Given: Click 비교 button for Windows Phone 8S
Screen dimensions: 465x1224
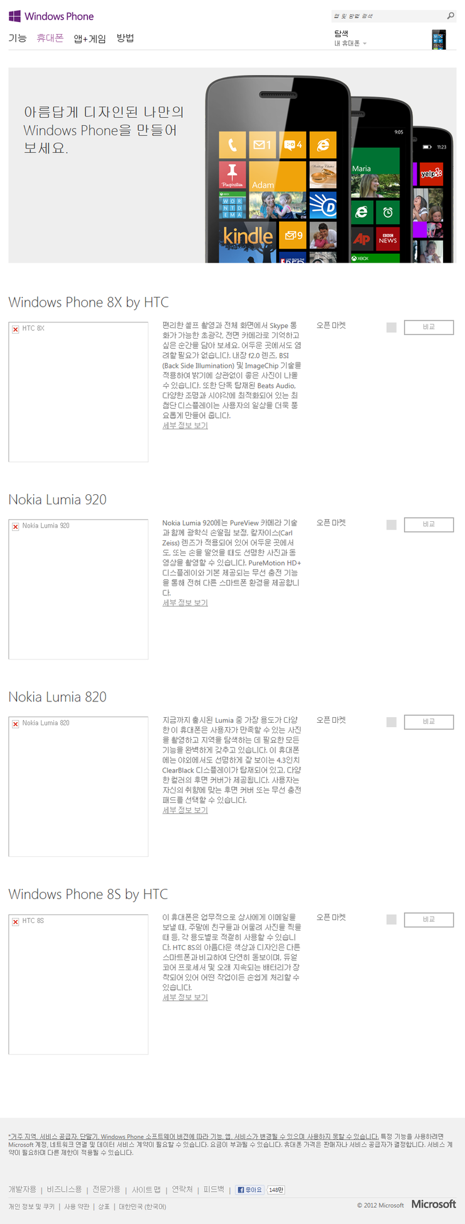Looking at the screenshot, I should pos(429,919).
